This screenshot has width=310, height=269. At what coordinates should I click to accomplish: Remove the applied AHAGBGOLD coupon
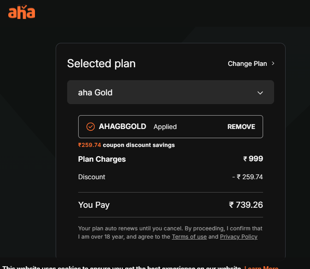[241, 127]
